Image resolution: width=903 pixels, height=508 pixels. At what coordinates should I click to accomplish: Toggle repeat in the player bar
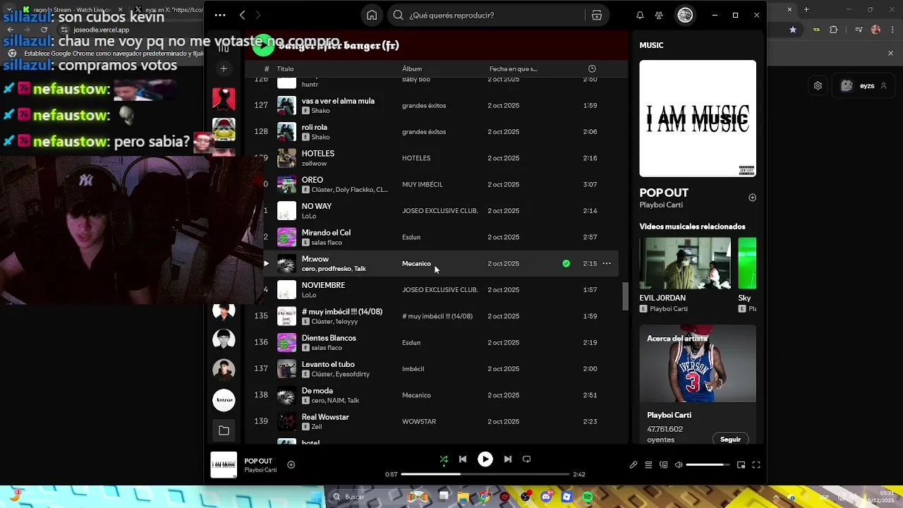click(x=526, y=459)
